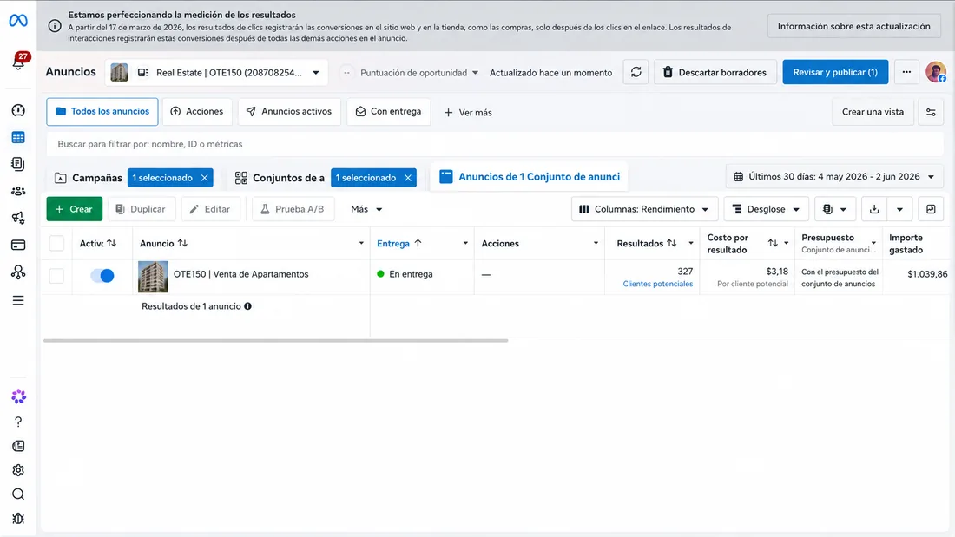Open news feed icon in sidebar
Screen dimensions: 955x537
(x=18, y=446)
